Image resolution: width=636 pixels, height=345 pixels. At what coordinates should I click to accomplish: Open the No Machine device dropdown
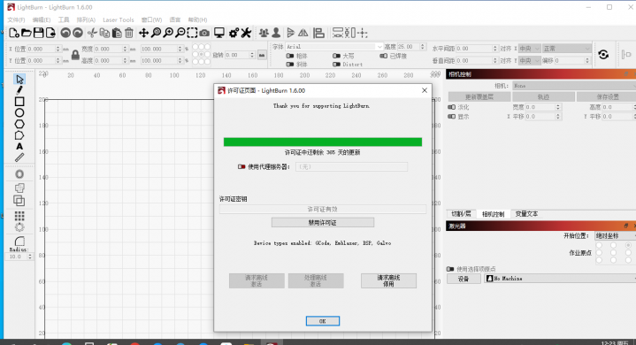click(560, 279)
